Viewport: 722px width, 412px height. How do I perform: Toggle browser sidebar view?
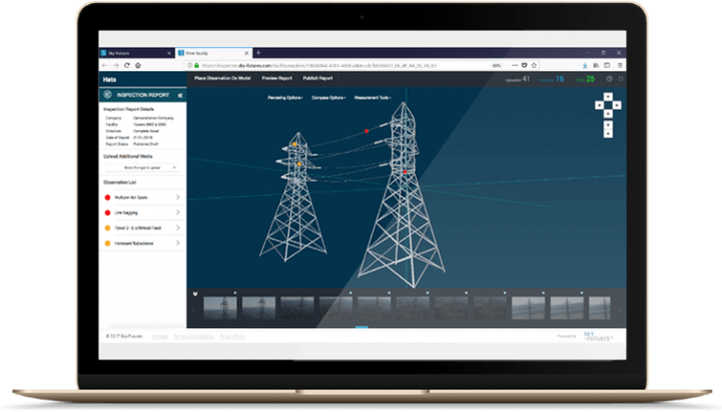[607, 66]
